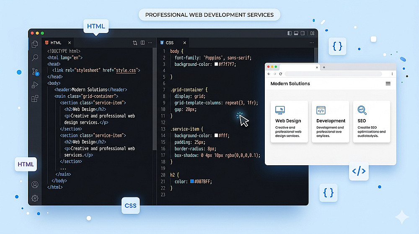
Task: Click line number 20 in CSS editor
Action: pyautogui.click(x=163, y=175)
